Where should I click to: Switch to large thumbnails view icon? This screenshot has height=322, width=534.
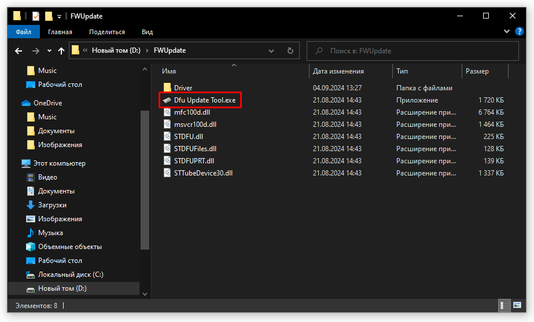tap(517, 305)
